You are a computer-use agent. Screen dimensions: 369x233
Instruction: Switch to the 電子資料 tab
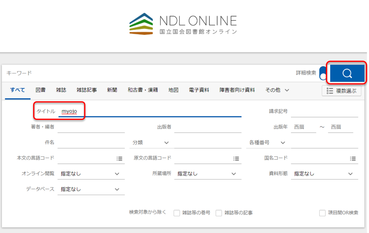click(x=199, y=90)
